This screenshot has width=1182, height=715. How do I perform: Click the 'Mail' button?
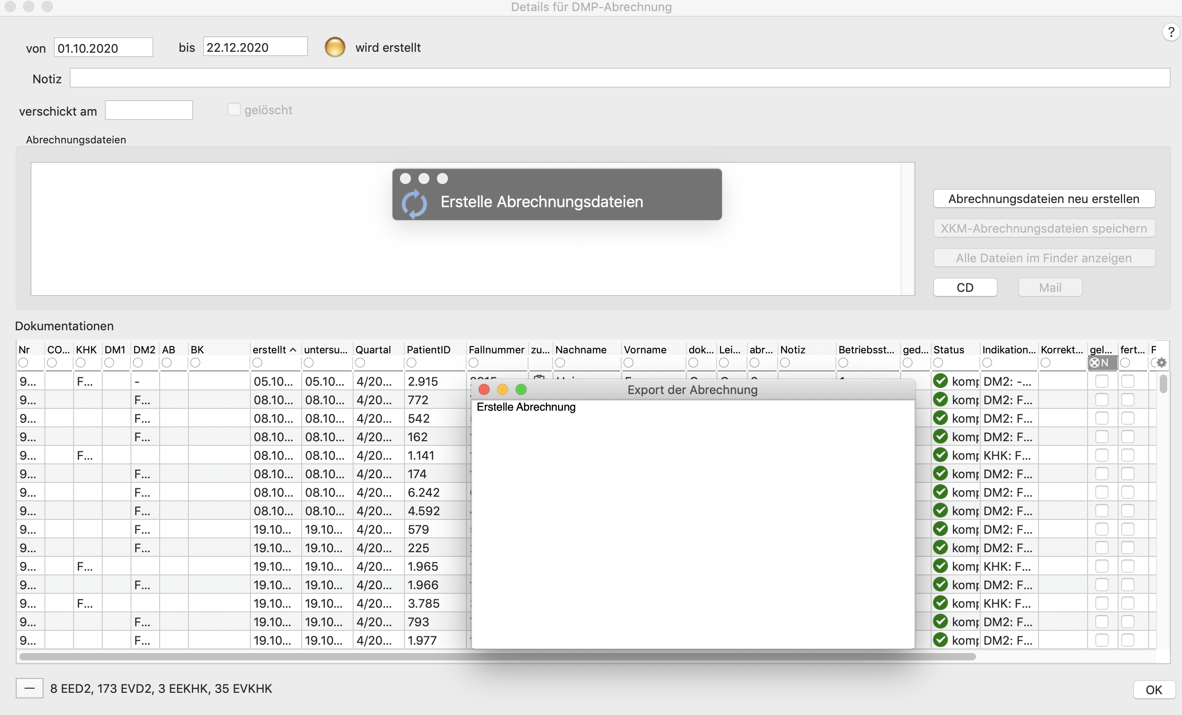1050,288
